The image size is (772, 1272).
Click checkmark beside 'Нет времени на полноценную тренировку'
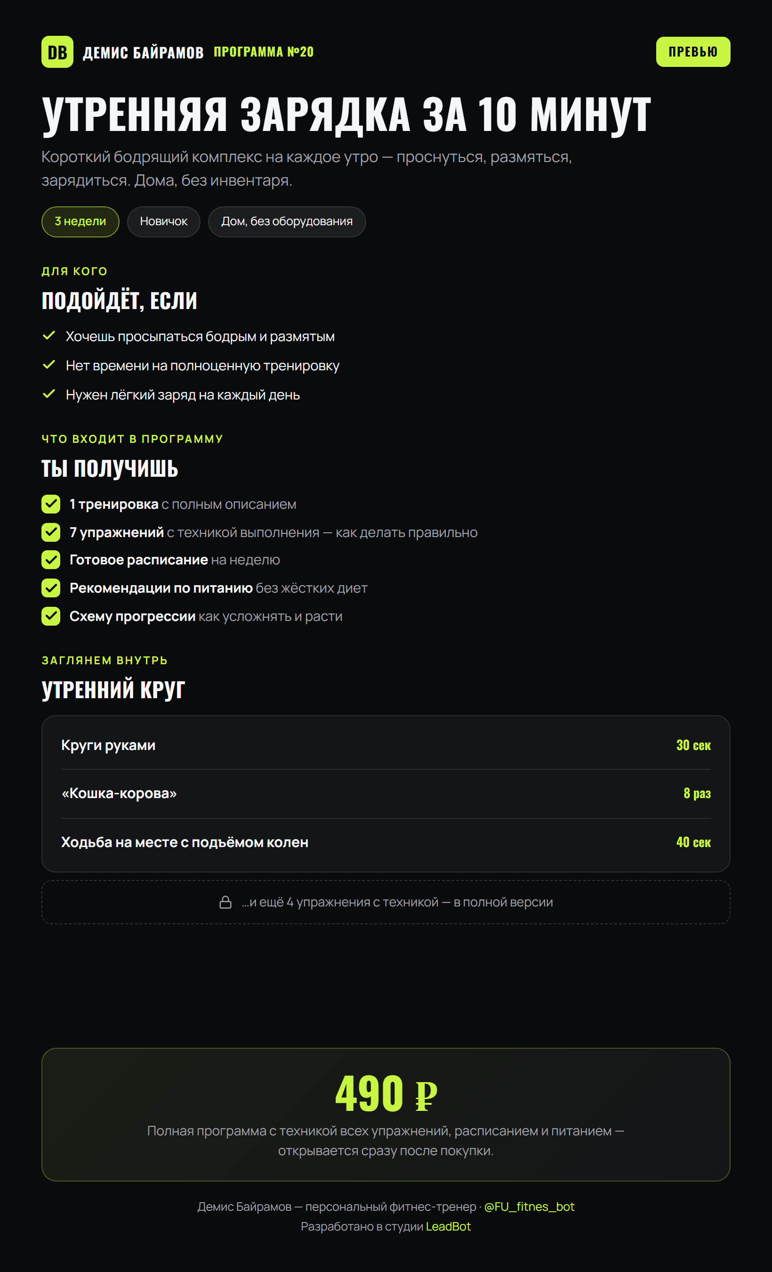coord(49,365)
